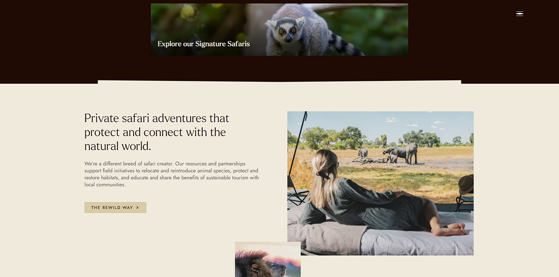Click the Private safari adventures heading

tap(157, 132)
